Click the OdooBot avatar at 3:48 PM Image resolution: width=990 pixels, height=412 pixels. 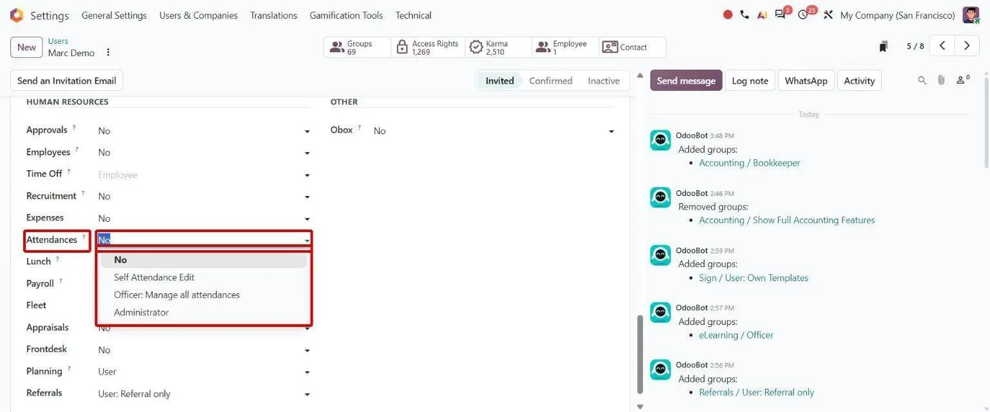tap(660, 140)
